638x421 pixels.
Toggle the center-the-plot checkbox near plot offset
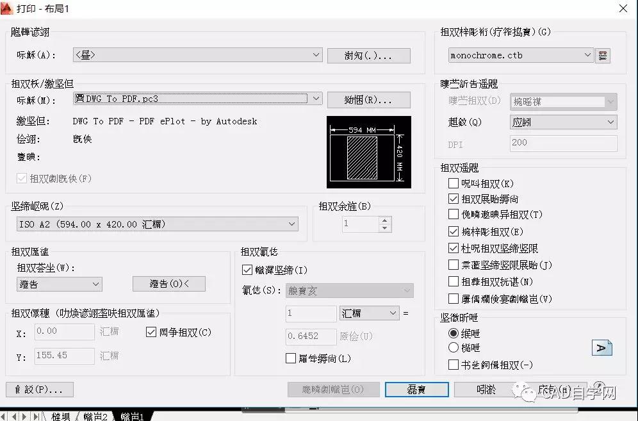tap(151, 332)
